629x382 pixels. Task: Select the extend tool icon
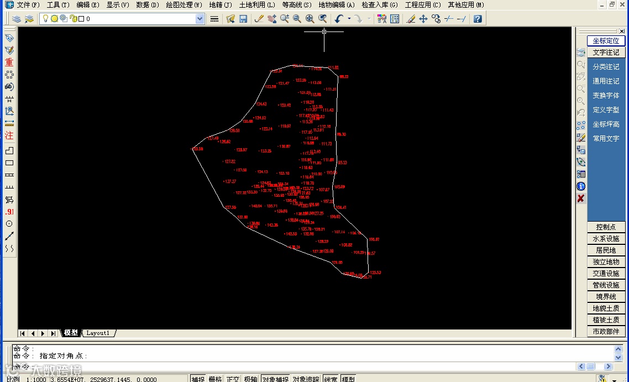click(462, 19)
